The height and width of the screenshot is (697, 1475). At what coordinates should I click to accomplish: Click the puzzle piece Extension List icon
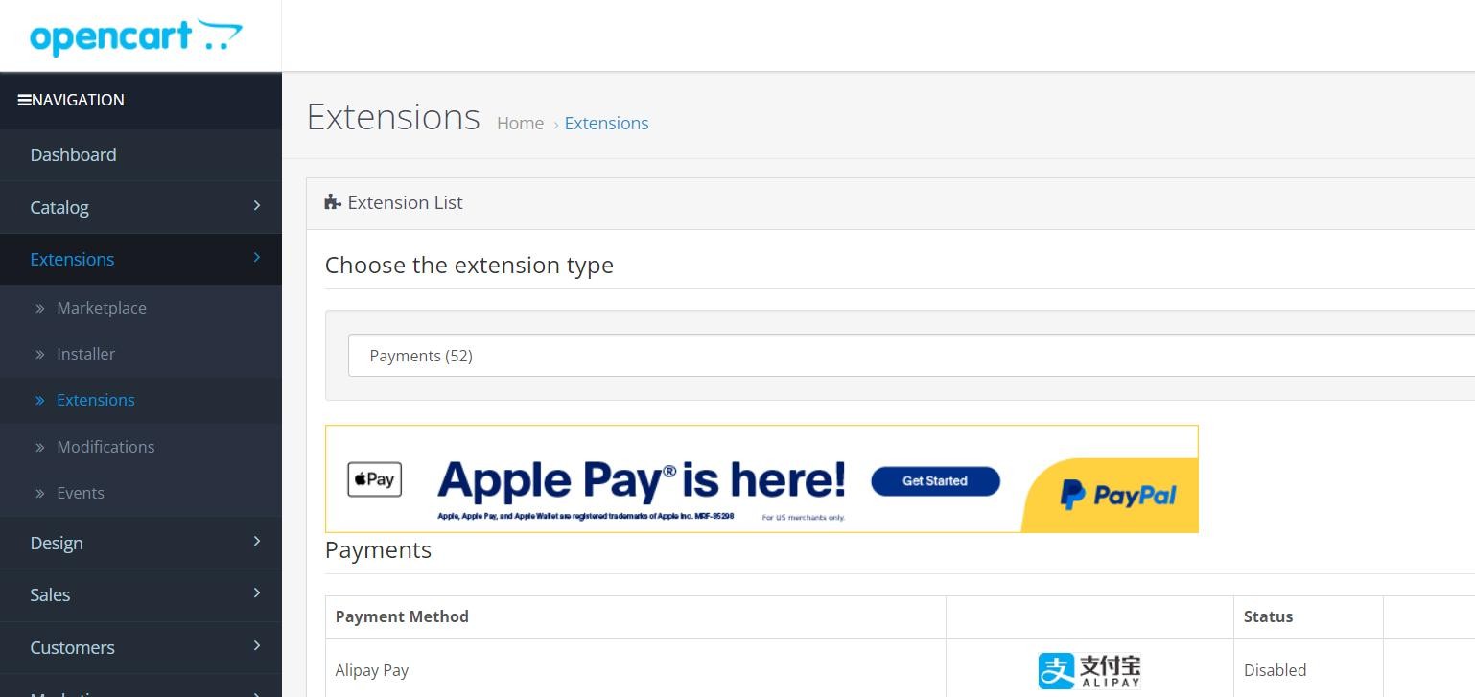click(333, 202)
